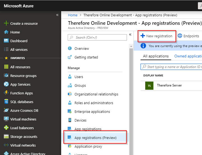202x155 pixels.
Task: Click the Microsoft Azure logo text
Action: 19,6
